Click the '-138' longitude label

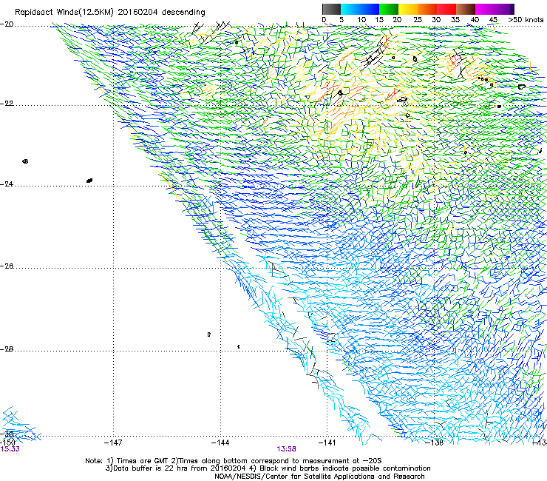click(x=435, y=443)
